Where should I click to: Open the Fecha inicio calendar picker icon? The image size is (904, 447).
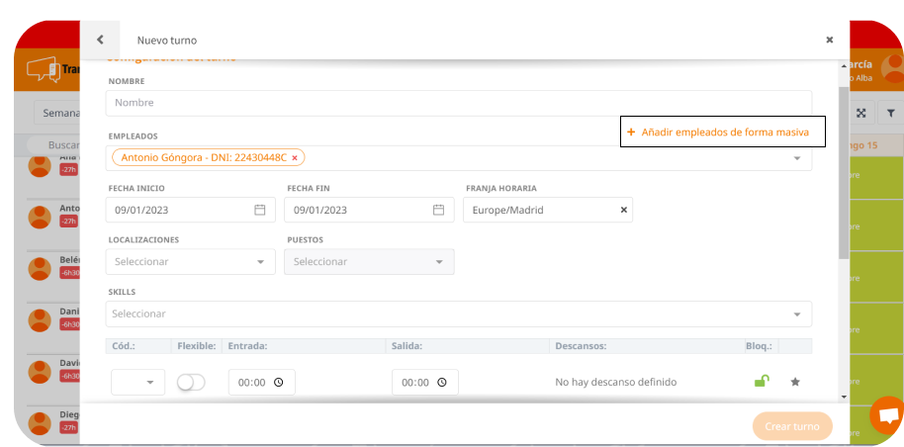point(260,210)
